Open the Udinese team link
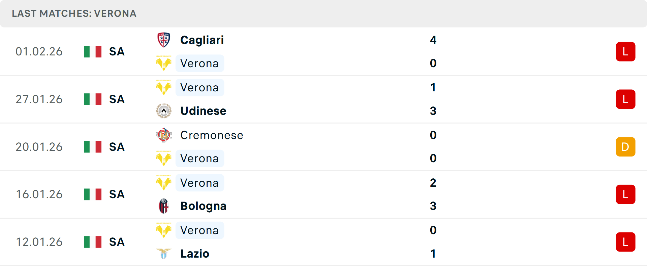The image size is (647, 266). (x=203, y=111)
